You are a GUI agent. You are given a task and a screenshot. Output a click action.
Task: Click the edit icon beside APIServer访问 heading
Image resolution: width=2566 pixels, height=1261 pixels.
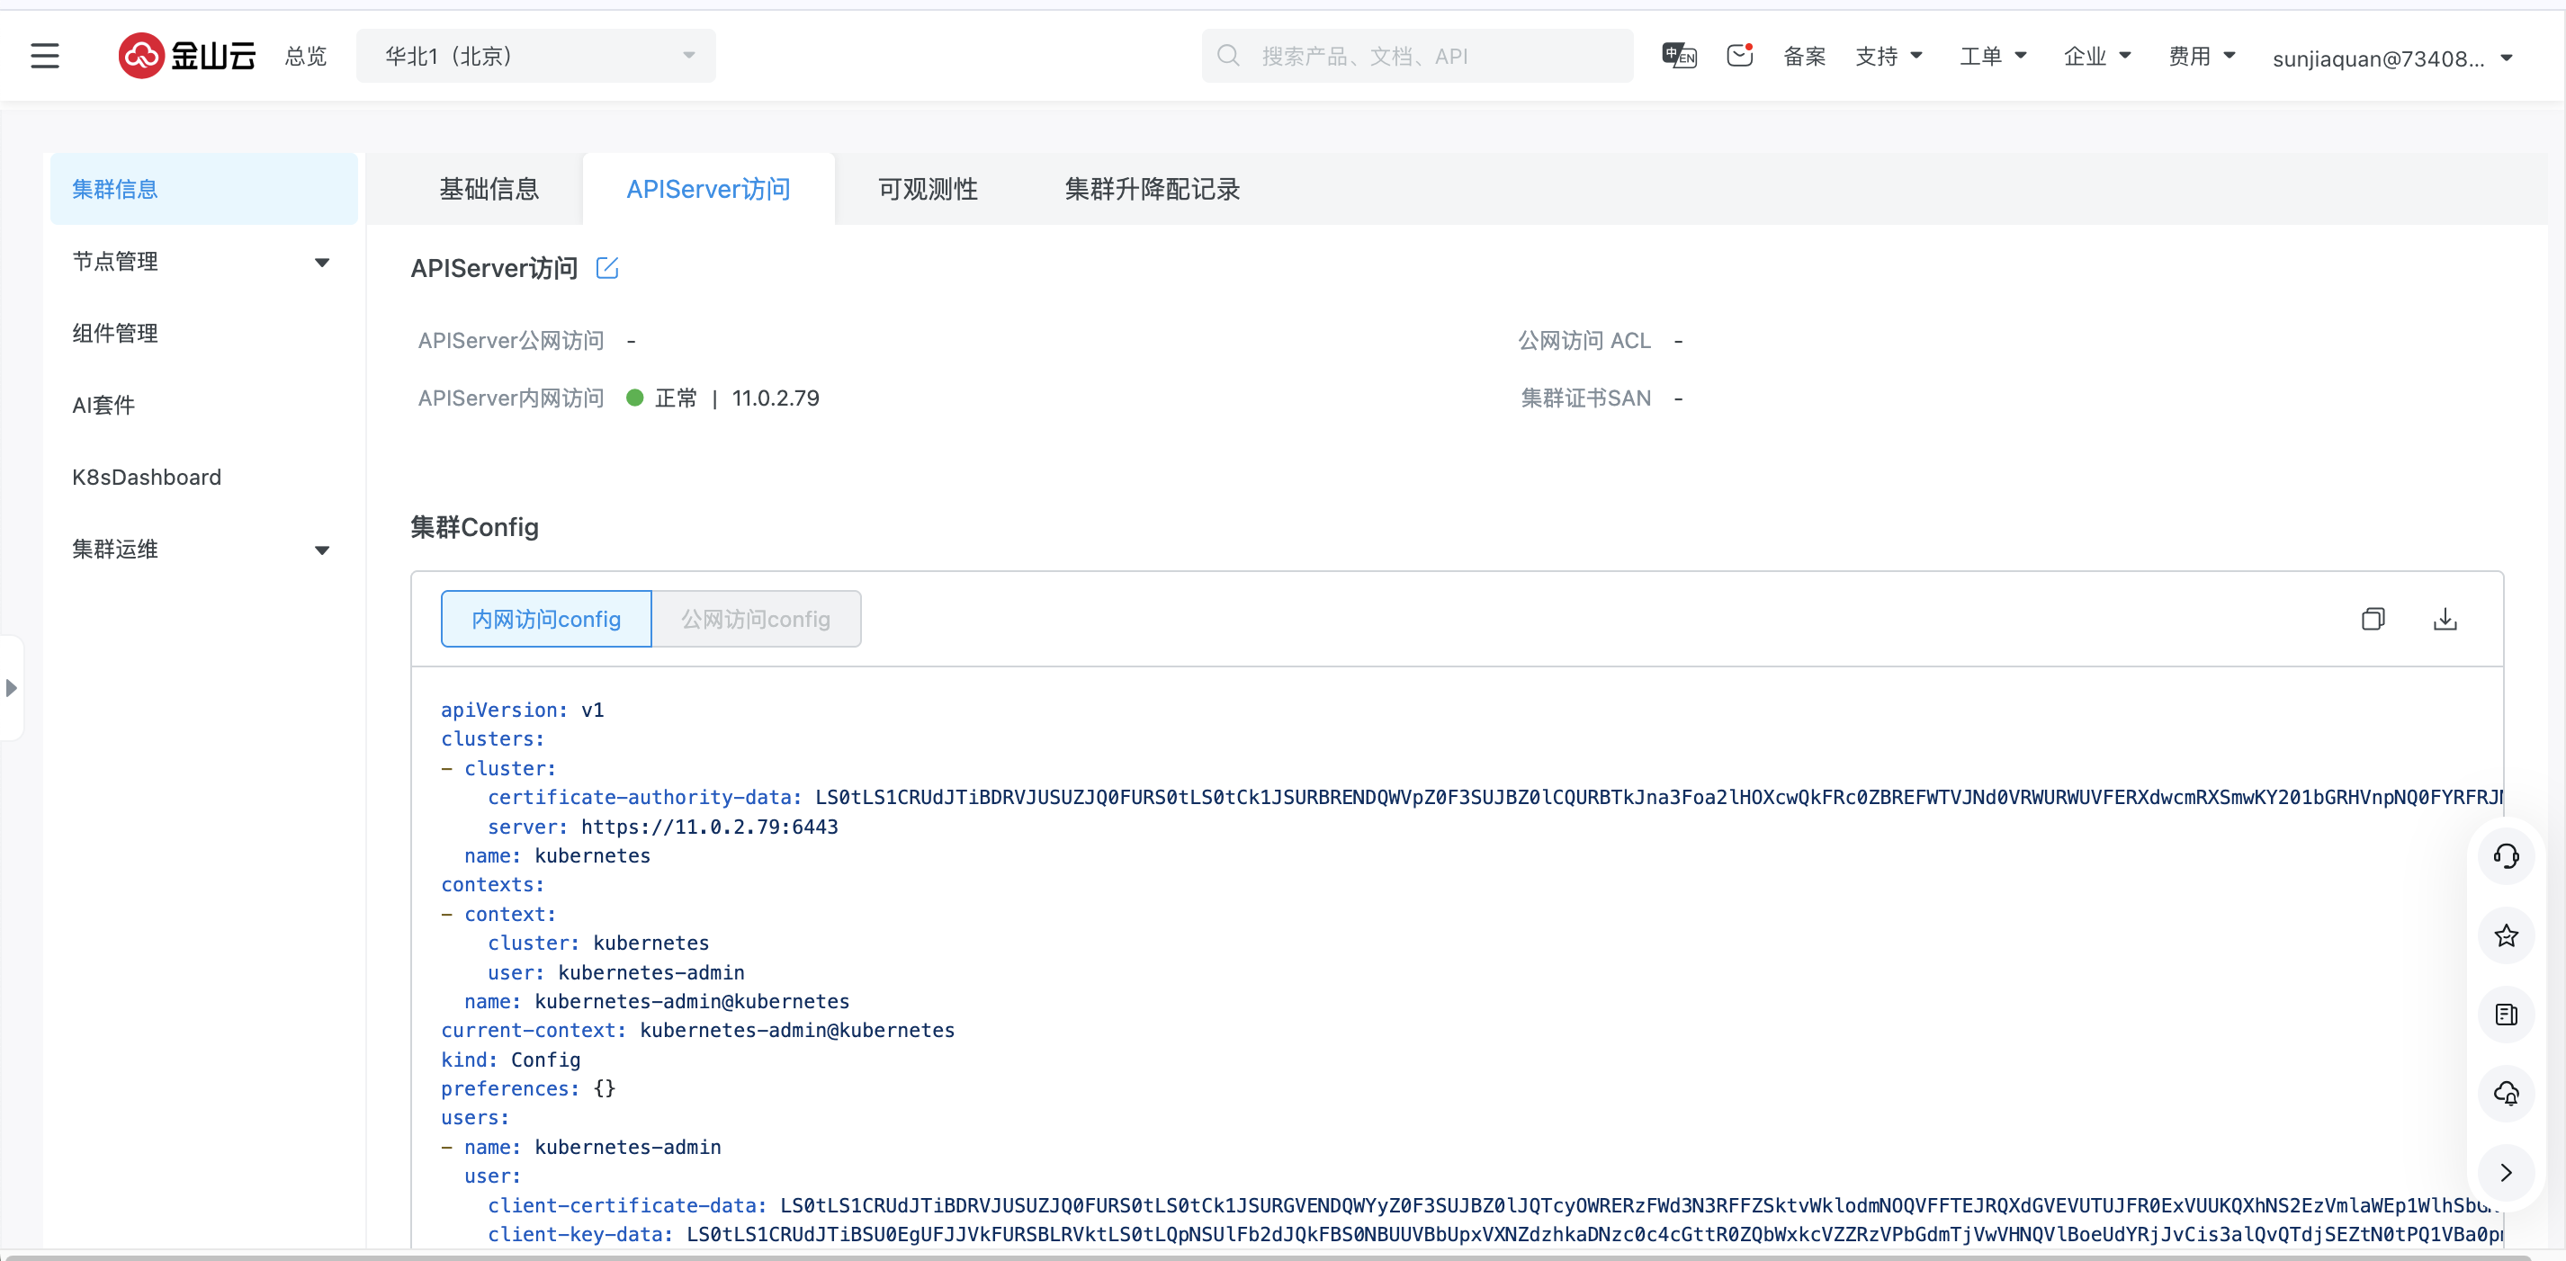click(606, 268)
